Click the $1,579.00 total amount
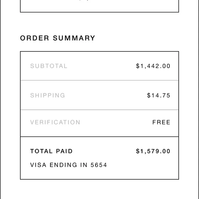 [x=153, y=151]
